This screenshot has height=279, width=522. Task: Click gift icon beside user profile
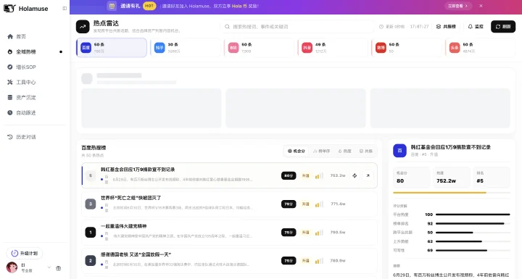point(58,268)
